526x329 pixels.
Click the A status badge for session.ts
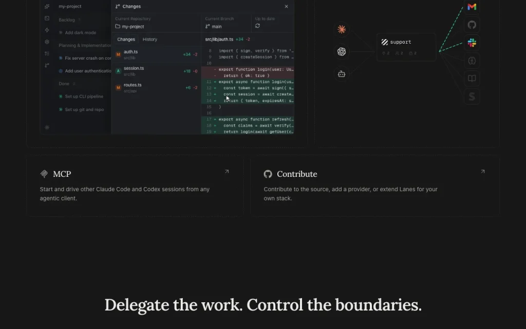pyautogui.click(x=118, y=71)
